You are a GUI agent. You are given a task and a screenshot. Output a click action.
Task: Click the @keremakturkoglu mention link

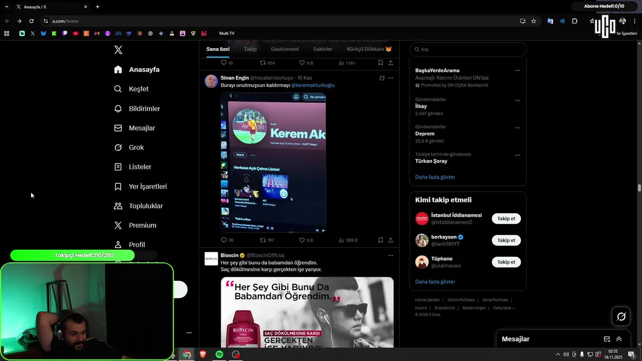(313, 85)
